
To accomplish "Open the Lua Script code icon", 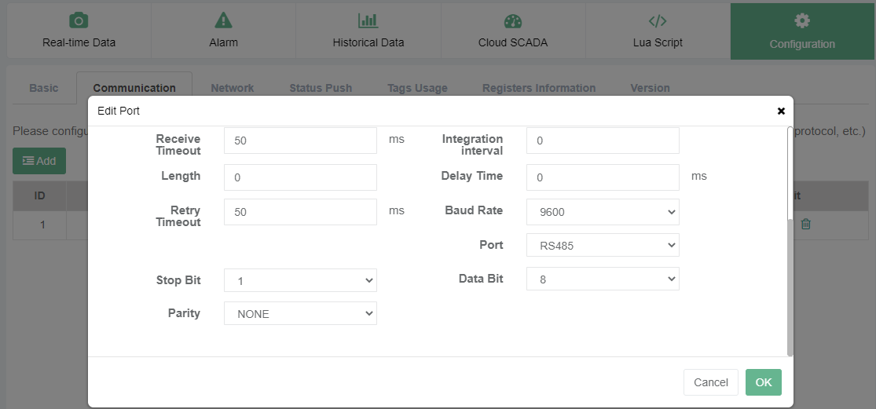I will (658, 20).
